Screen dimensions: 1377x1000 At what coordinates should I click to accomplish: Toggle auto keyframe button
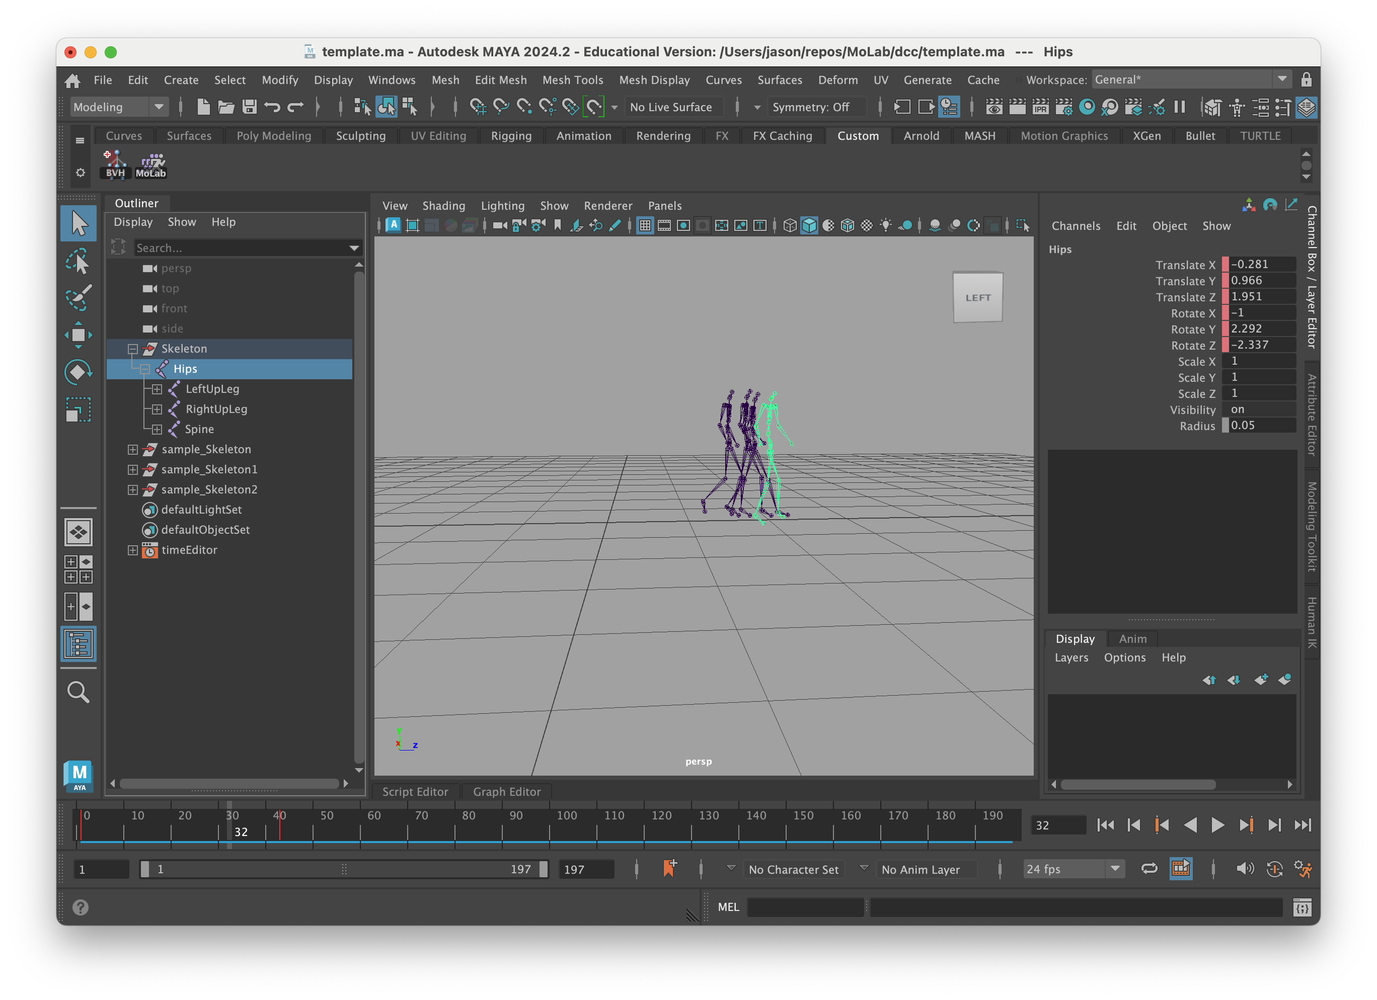click(x=1274, y=869)
